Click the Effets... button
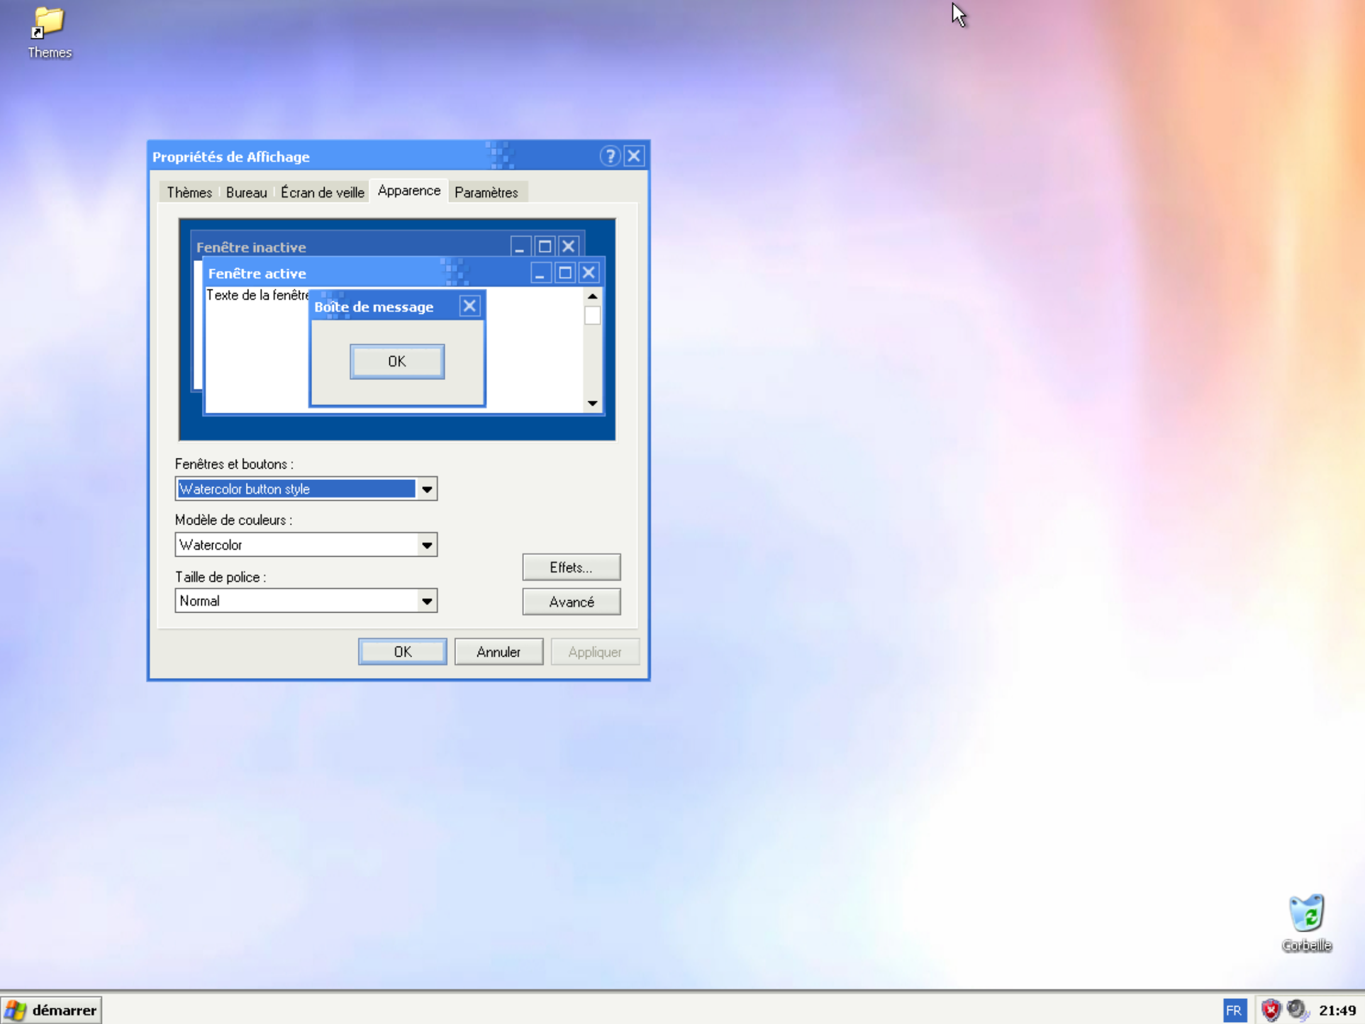This screenshot has width=1365, height=1024. tap(571, 567)
